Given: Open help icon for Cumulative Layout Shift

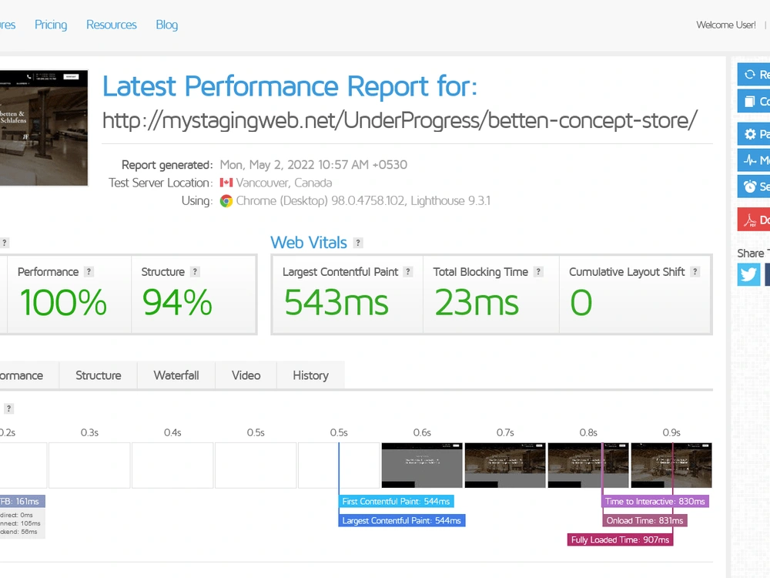Looking at the screenshot, I should (x=695, y=272).
